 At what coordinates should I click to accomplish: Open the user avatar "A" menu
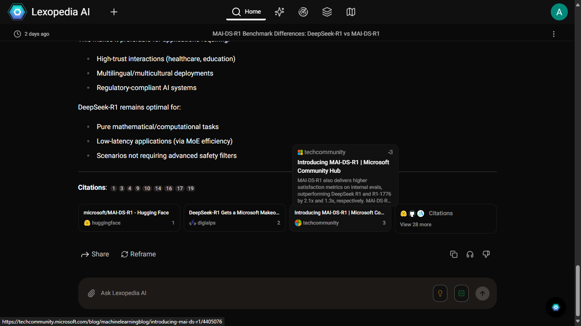pos(559,12)
